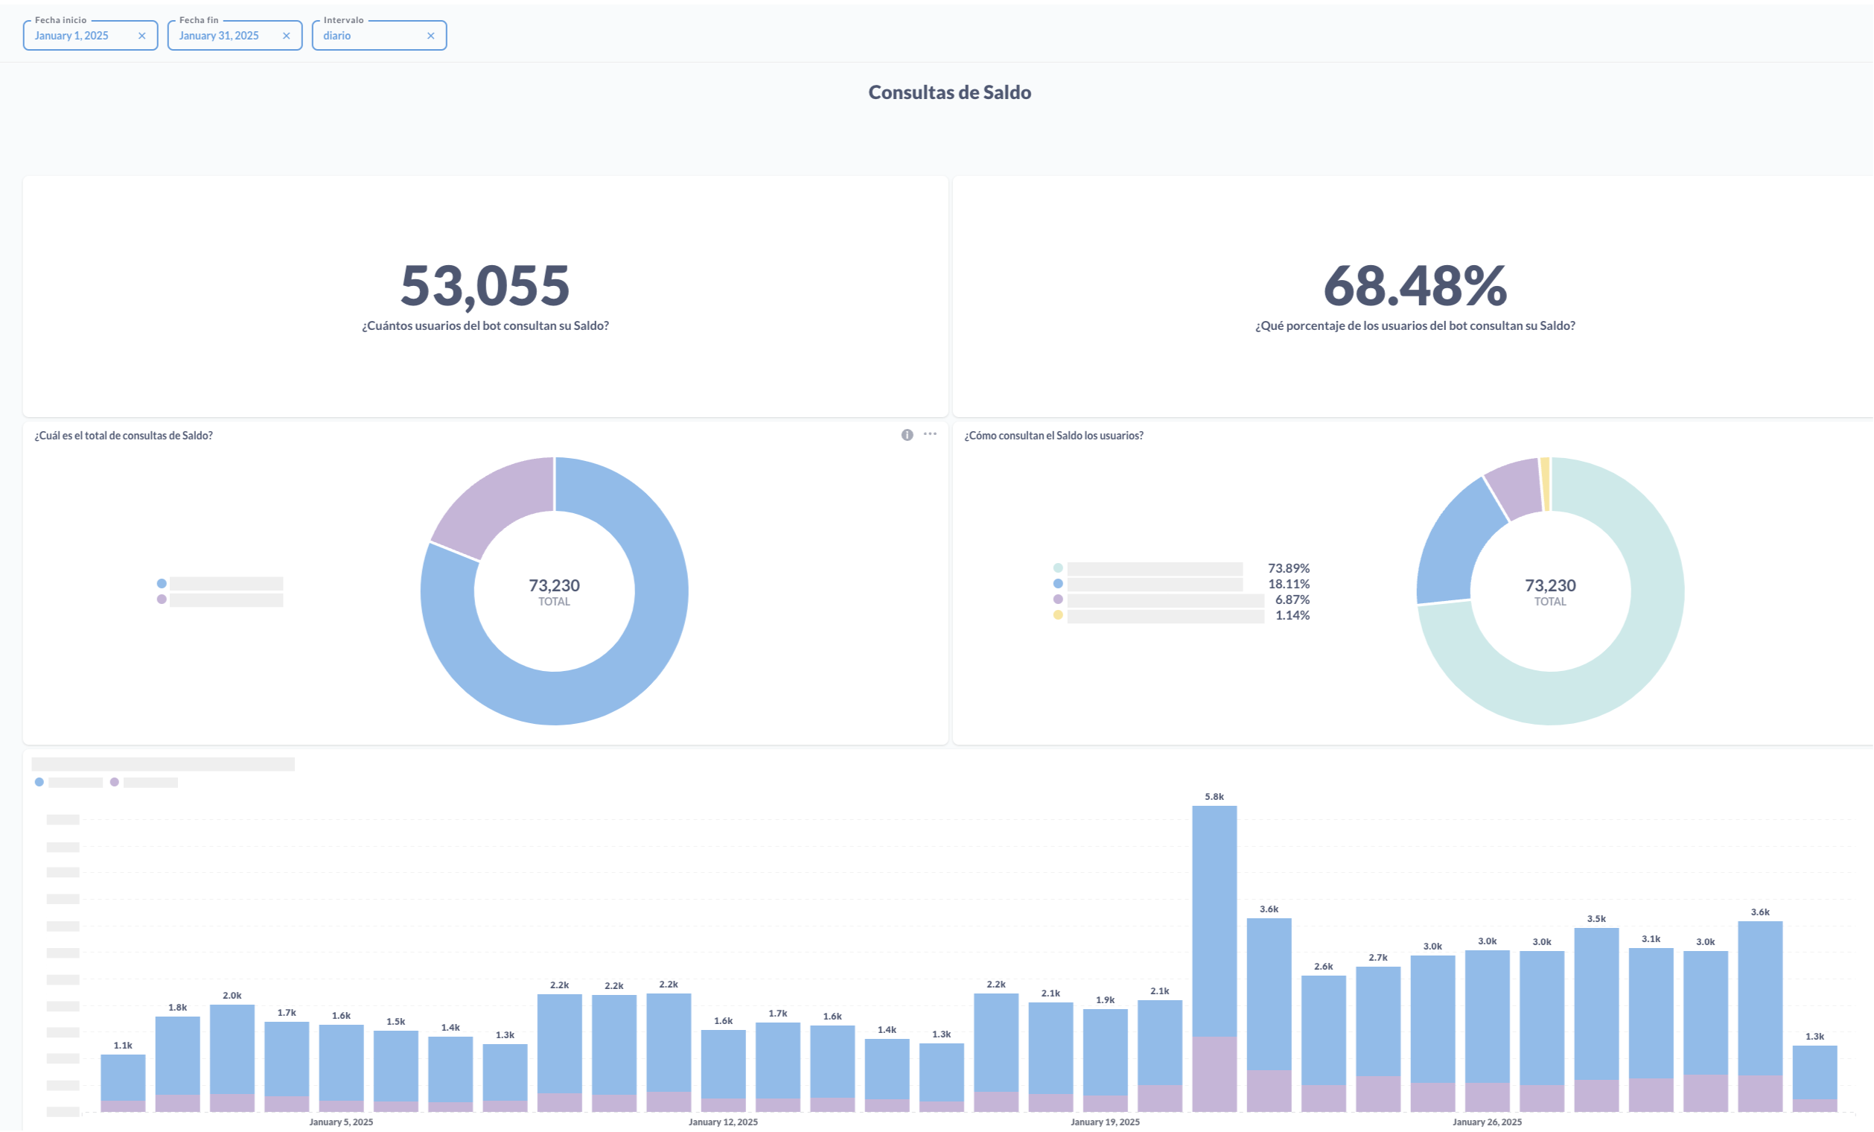
Task: Click the blue legend dot in total consultas card
Action: point(162,583)
